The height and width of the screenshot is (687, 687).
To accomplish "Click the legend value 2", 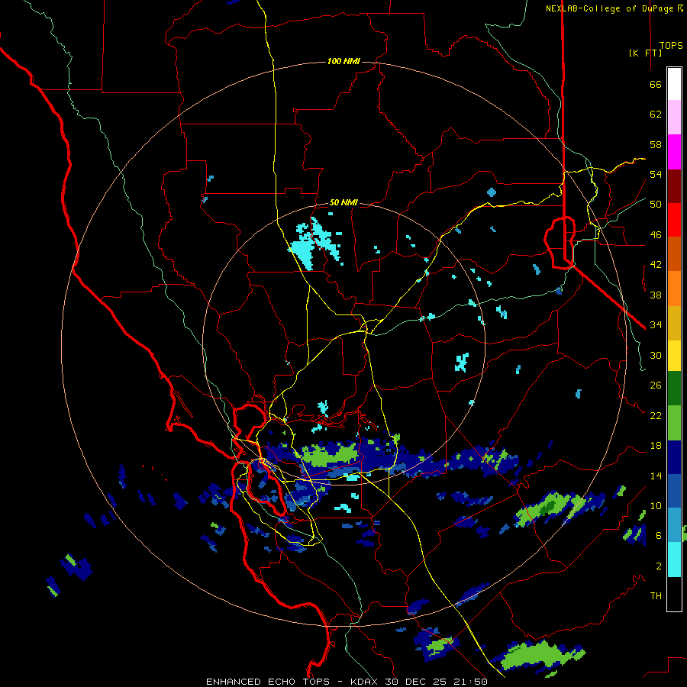I will 659,566.
